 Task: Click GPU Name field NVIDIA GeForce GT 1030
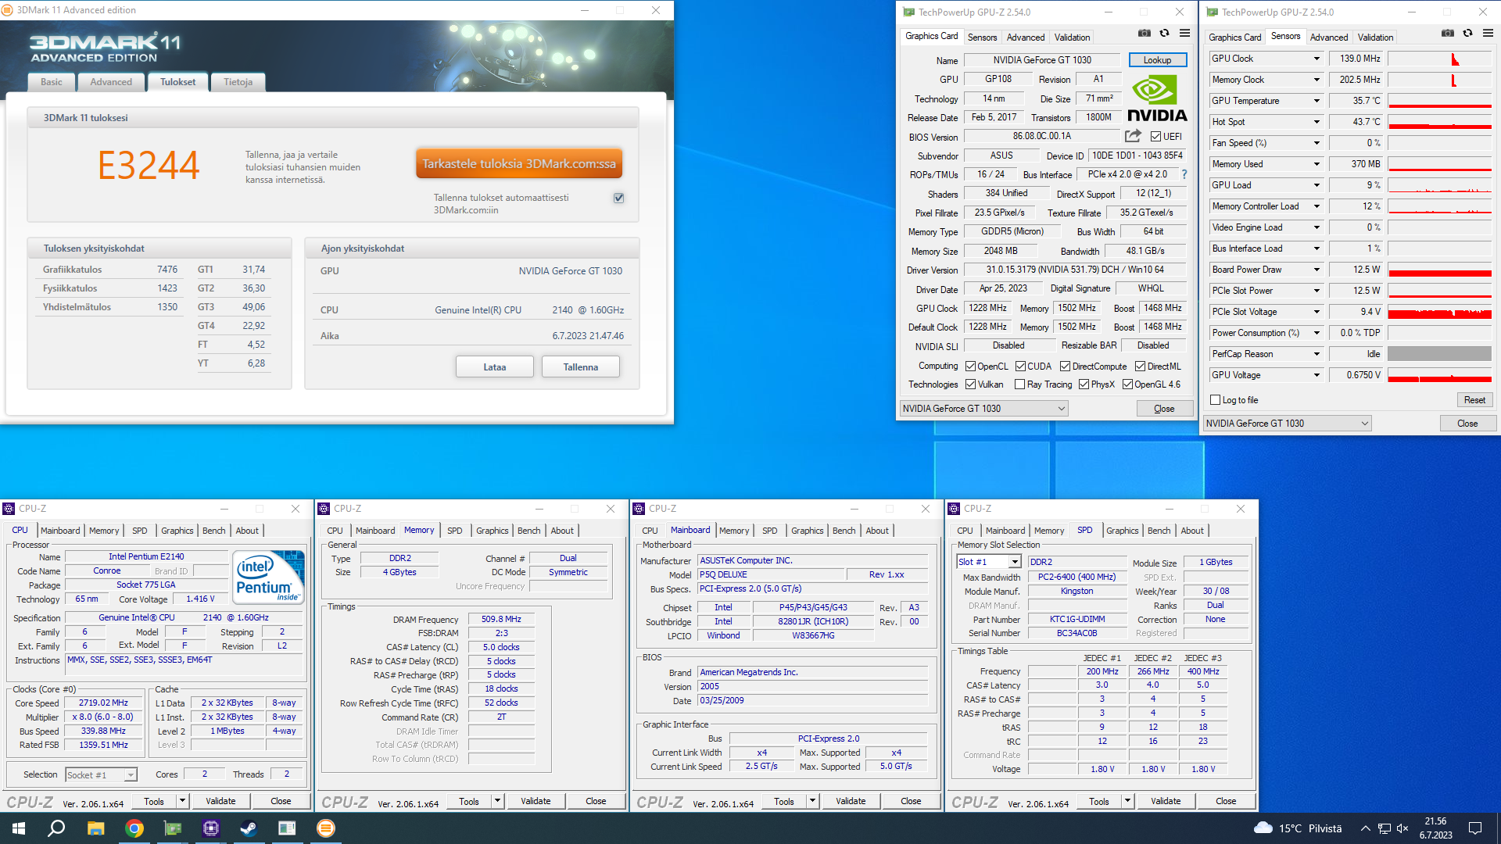tap(1042, 60)
